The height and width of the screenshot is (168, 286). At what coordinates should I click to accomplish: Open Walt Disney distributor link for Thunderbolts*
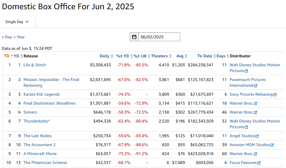coord(255,124)
